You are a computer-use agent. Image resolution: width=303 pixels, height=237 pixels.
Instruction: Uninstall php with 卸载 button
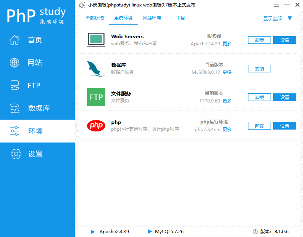[x=259, y=126]
